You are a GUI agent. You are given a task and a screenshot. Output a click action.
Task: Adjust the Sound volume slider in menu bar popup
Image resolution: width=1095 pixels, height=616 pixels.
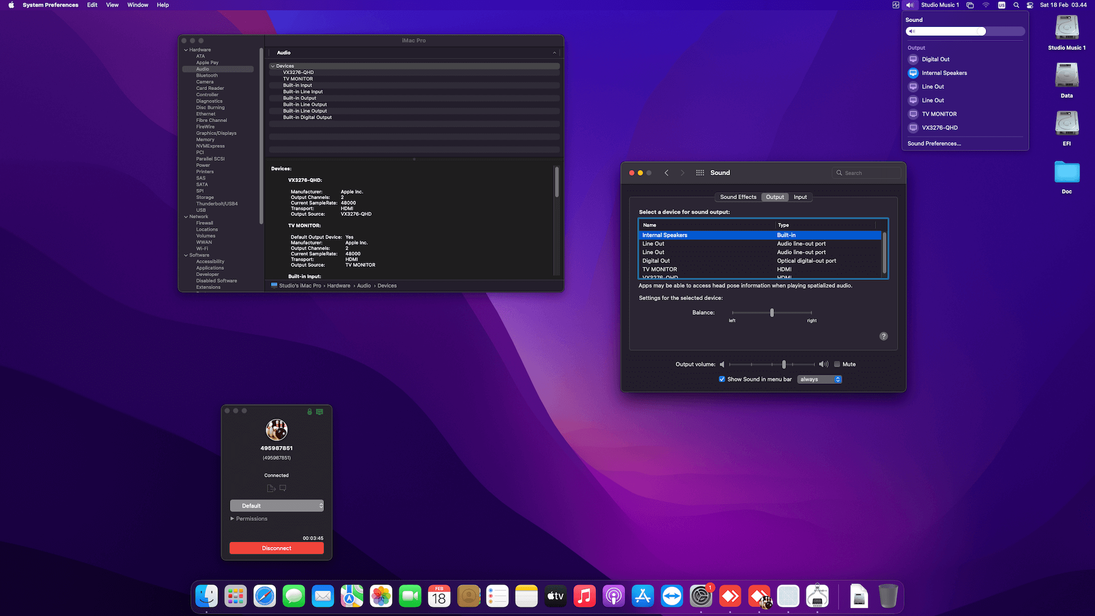[965, 31]
